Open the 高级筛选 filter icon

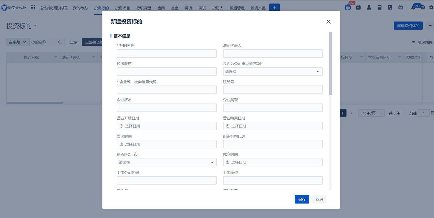413,43
